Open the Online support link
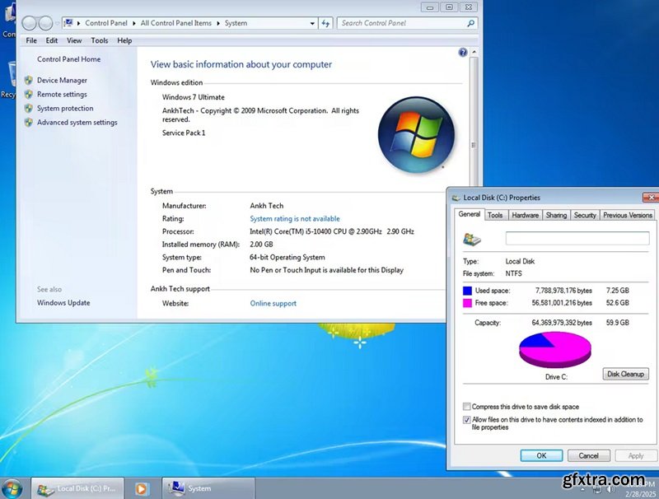Screen dimensions: 659x499 coord(273,304)
